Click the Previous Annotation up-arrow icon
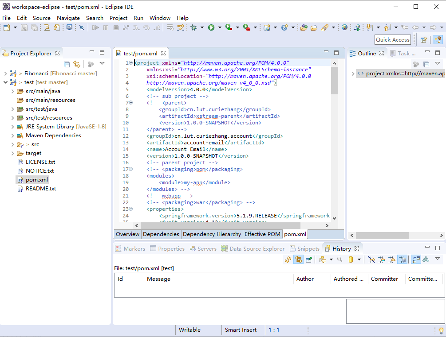This screenshot has height=337, width=446. pos(387,27)
